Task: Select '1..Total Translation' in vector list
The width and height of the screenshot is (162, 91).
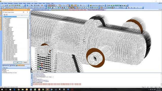Action: (x=7, y=18)
